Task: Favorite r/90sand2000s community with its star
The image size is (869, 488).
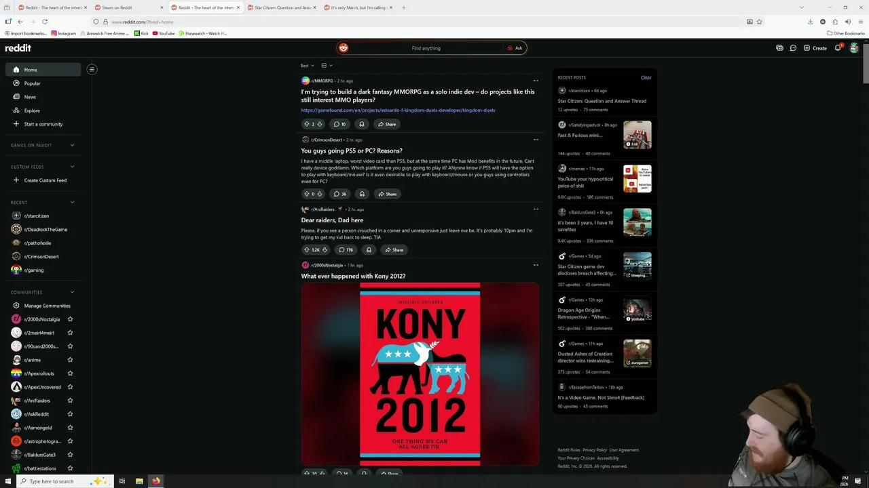Action: 70,346
